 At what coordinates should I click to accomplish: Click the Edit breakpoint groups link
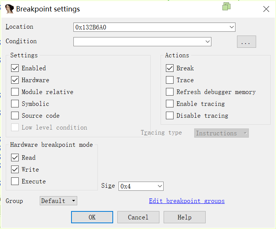tap(187, 201)
